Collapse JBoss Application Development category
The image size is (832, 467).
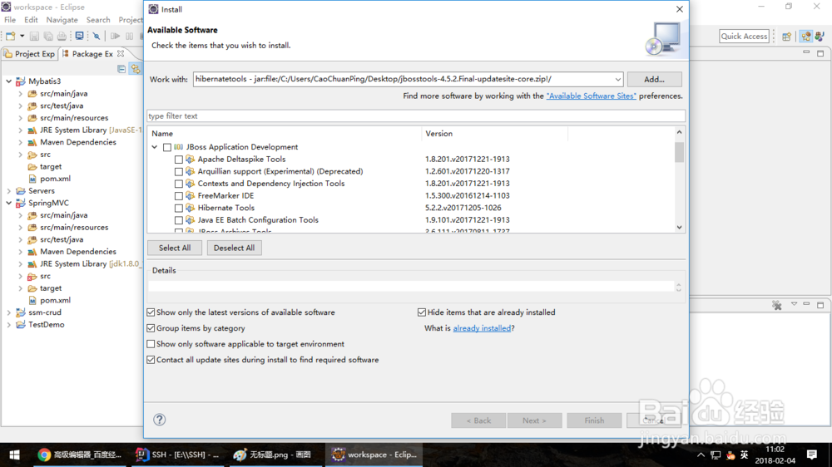pyautogui.click(x=155, y=147)
